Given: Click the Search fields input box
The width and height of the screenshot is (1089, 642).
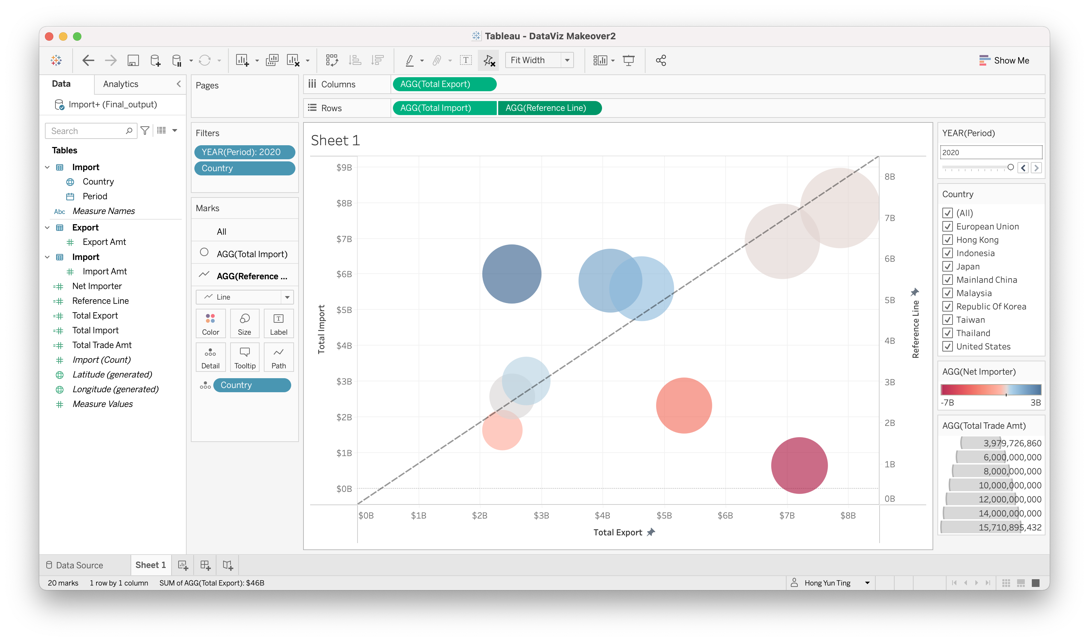Looking at the screenshot, I should tap(87, 131).
